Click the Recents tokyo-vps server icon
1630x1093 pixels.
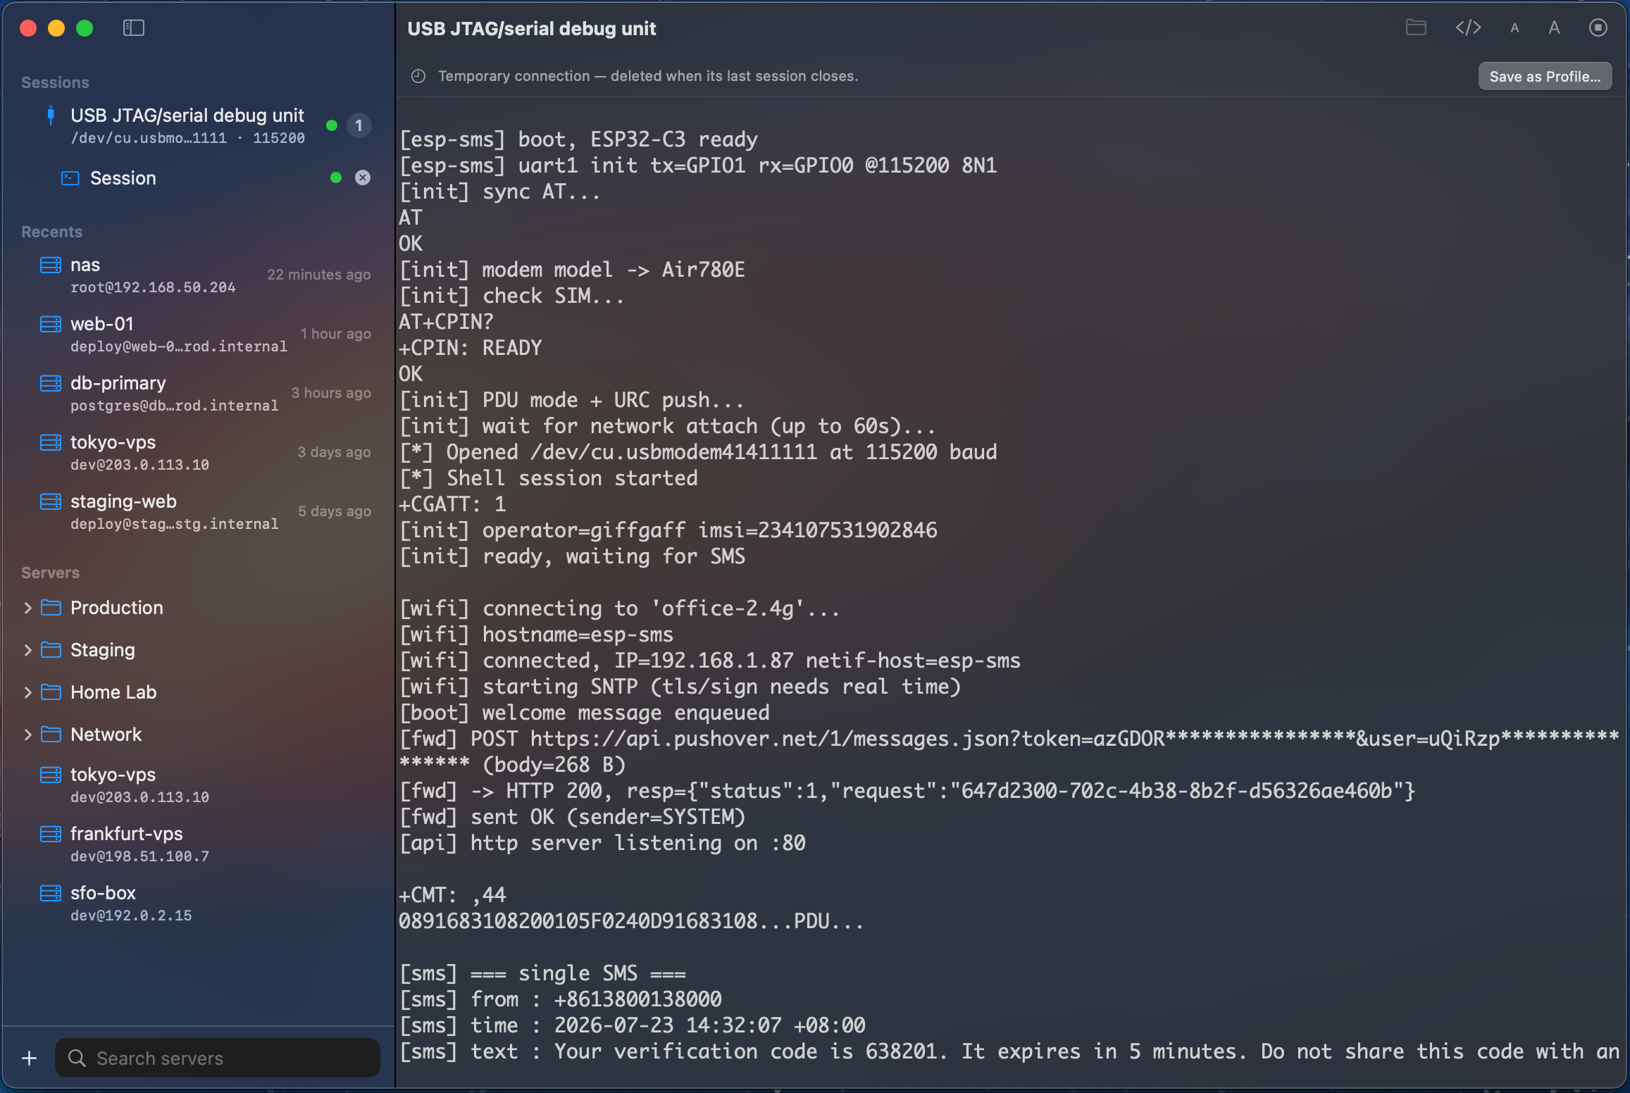point(50,442)
